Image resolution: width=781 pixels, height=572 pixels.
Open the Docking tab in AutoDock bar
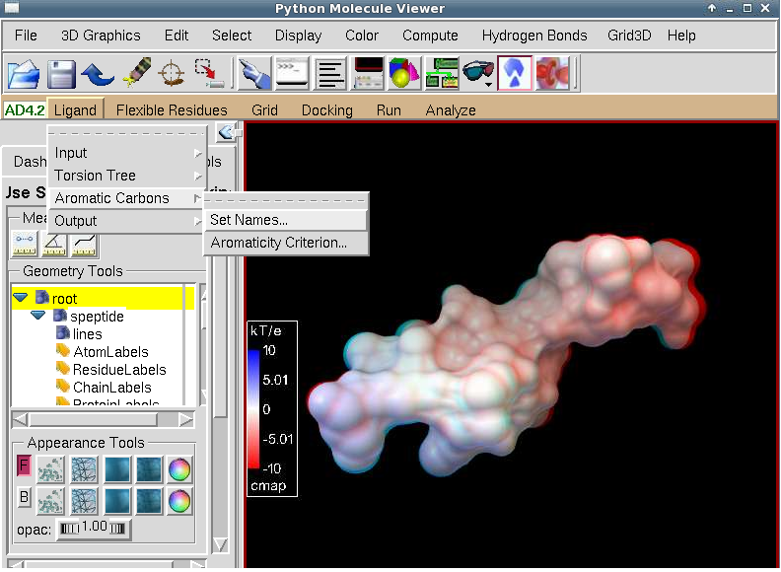click(326, 110)
